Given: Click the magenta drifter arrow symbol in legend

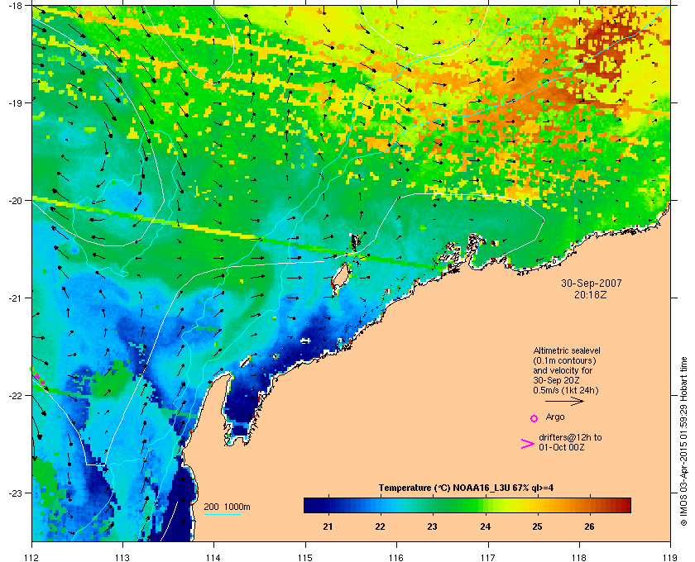Looking at the screenshot, I should click(528, 444).
